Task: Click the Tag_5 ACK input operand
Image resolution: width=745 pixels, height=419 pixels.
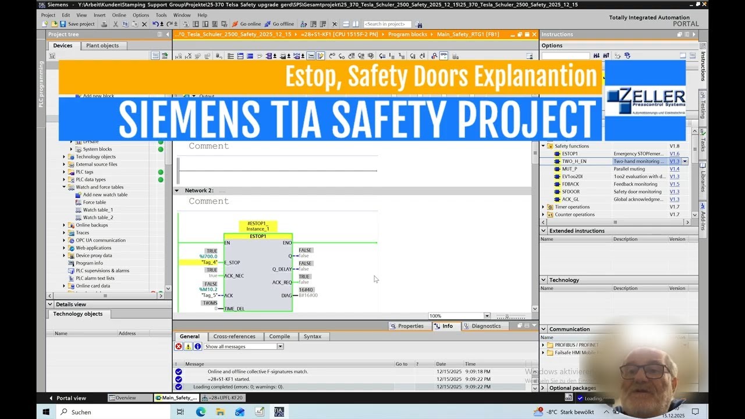Action: (209, 295)
